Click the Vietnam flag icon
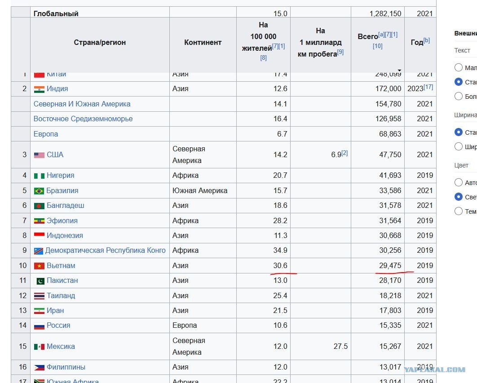The image size is (477, 383). point(39,266)
